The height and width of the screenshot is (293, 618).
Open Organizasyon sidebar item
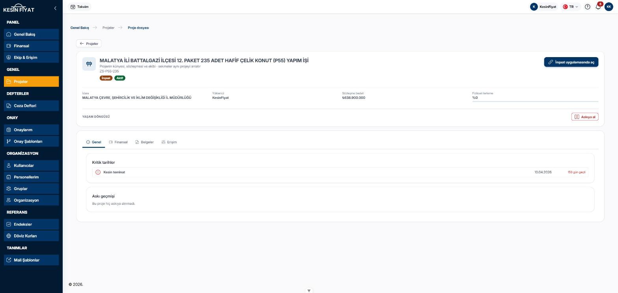[x=32, y=200]
